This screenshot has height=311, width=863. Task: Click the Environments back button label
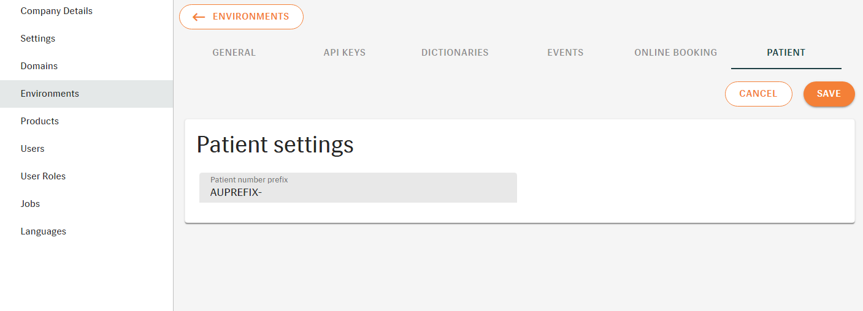coord(250,17)
